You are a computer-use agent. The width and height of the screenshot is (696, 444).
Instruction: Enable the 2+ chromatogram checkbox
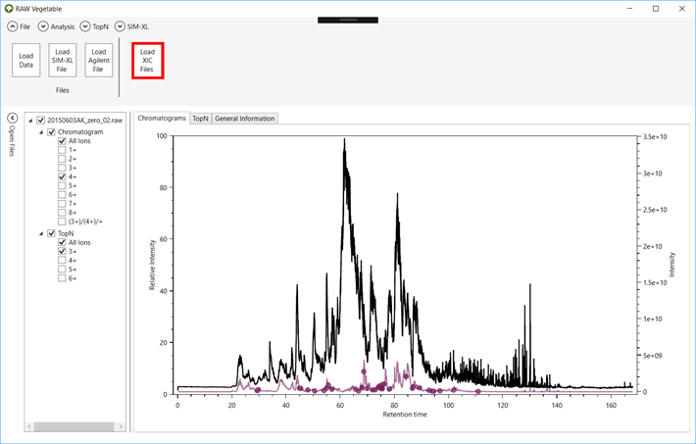[x=62, y=159]
